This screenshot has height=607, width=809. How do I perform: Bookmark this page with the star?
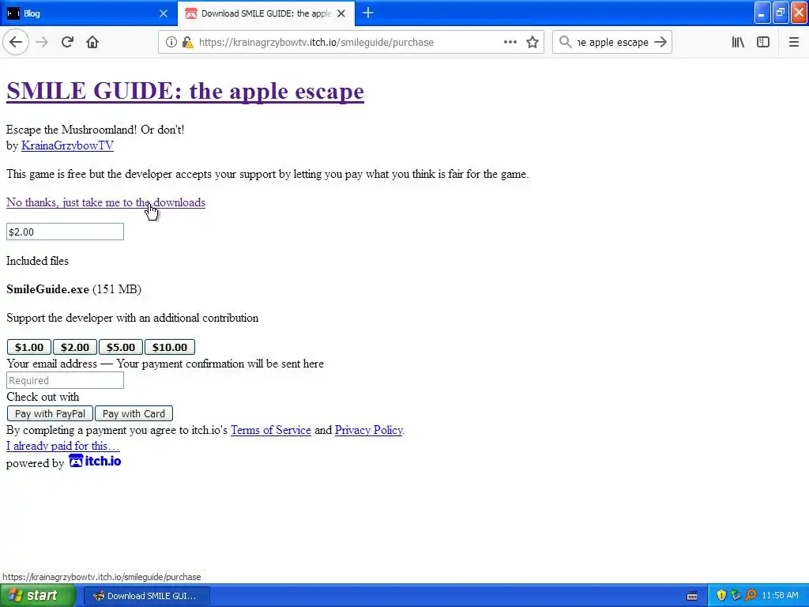(532, 43)
